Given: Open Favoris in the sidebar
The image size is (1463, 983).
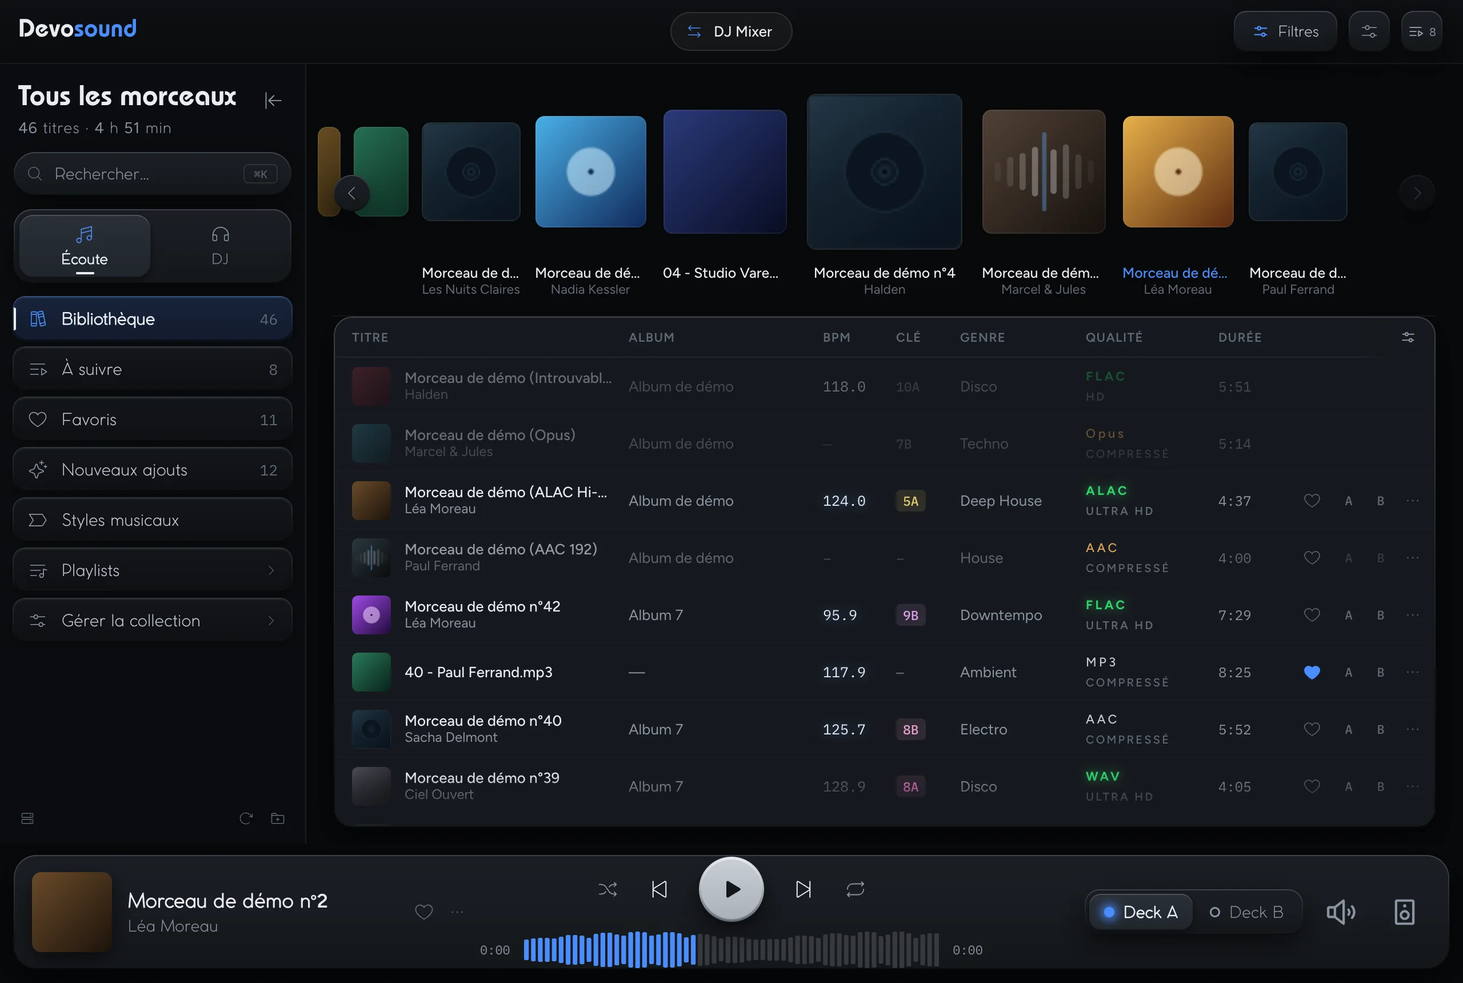Looking at the screenshot, I should [x=153, y=419].
